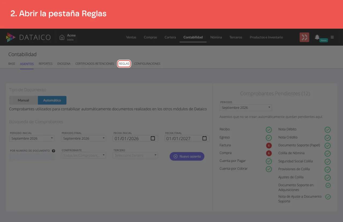The image size is (343, 222).
Task: Click the green check for Nota Débito
Action: tap(327, 130)
